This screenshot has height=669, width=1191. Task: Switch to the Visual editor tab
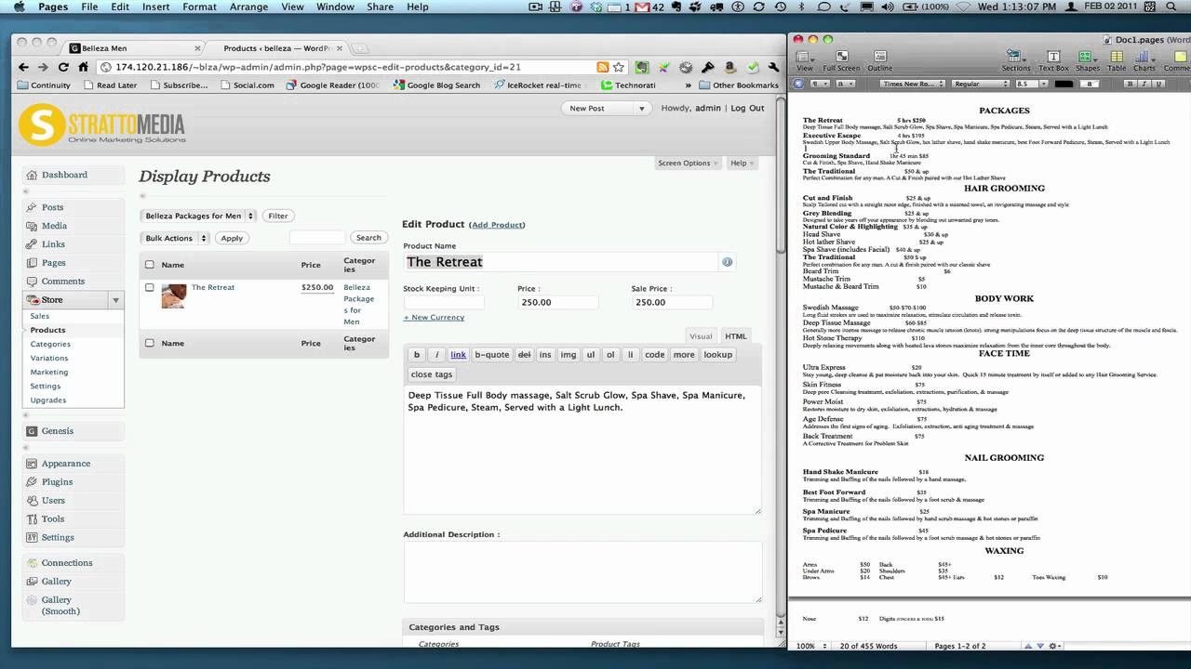[701, 336]
